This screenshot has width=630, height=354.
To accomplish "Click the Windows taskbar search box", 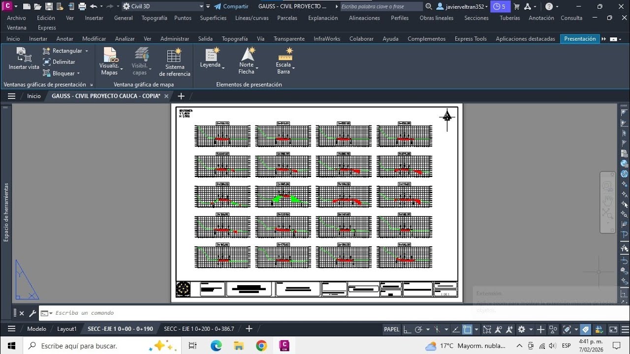I will coord(101,346).
